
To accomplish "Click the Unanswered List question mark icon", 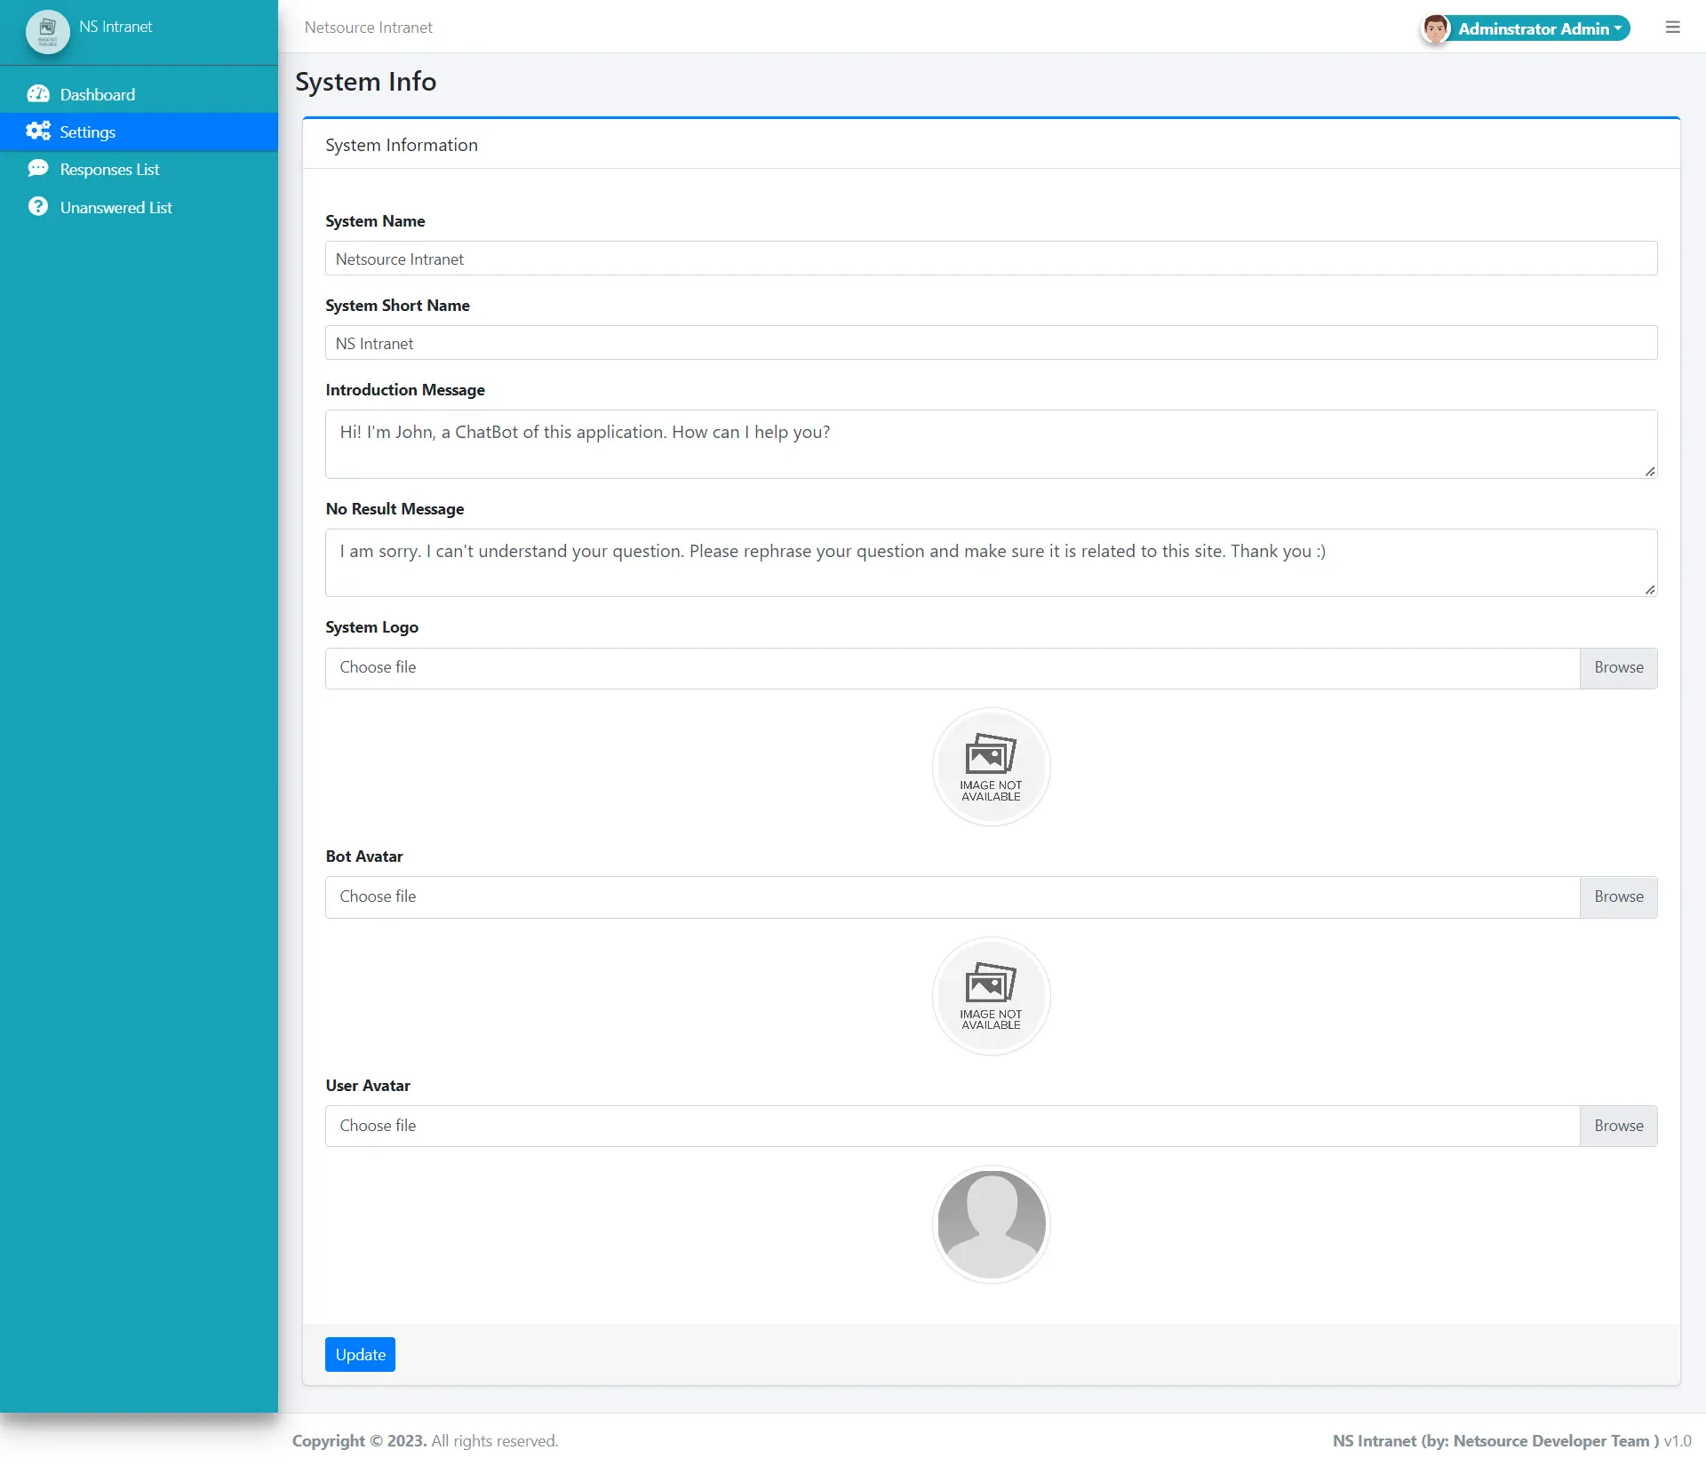I will tap(38, 207).
